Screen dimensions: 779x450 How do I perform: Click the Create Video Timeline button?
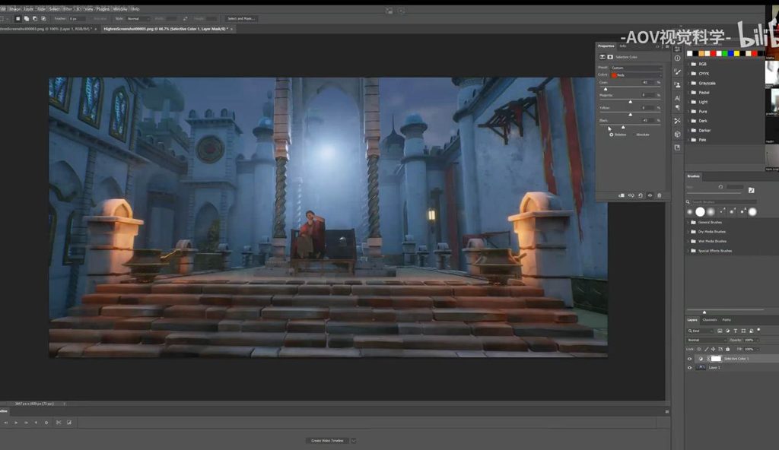pyautogui.click(x=327, y=440)
